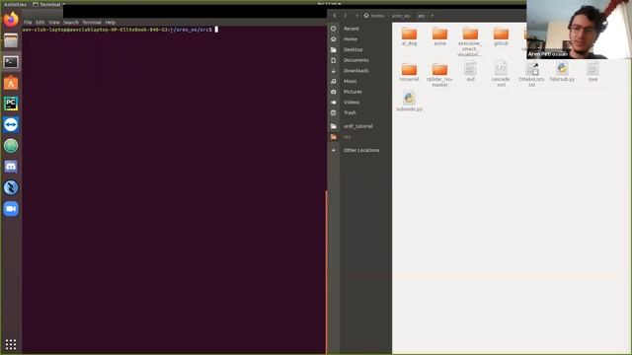Go back in the Files window
This screenshot has height=355, width=632.
334,16
